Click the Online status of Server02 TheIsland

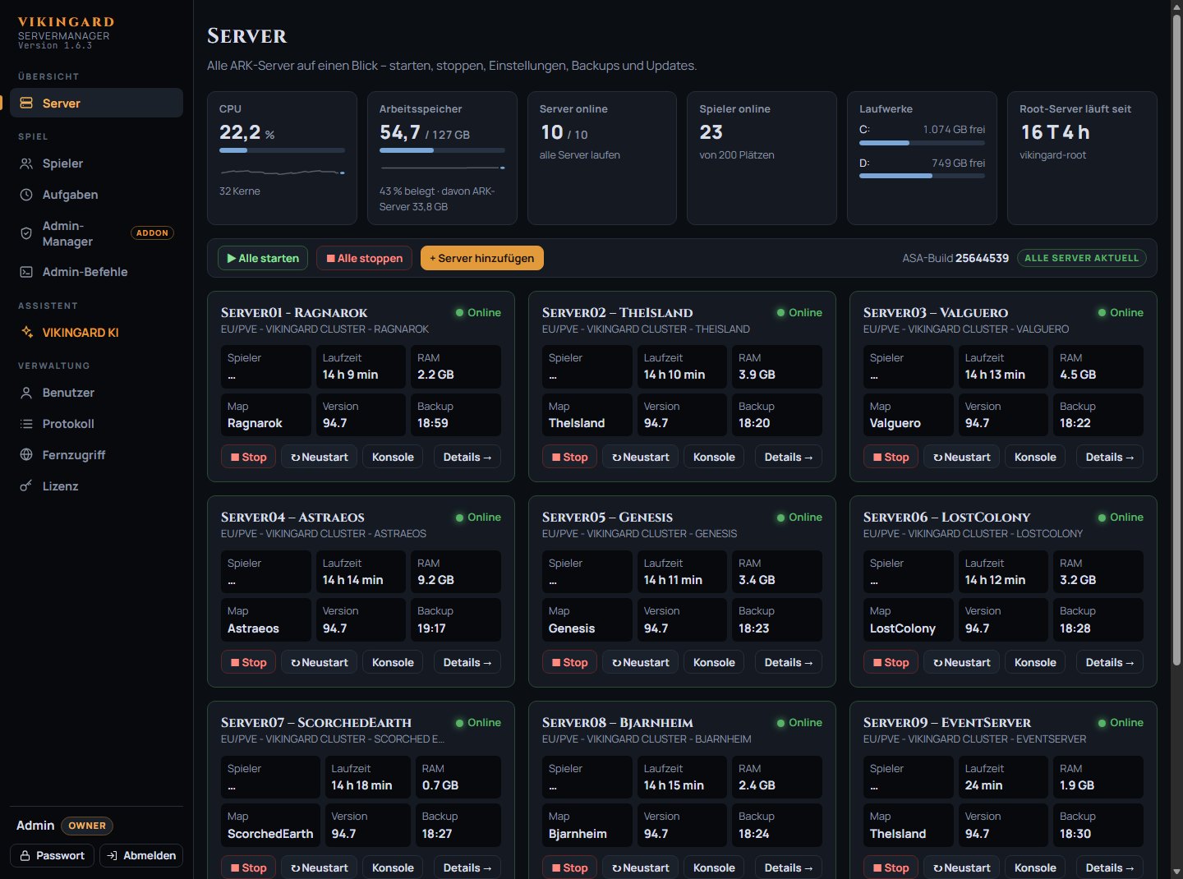click(799, 312)
